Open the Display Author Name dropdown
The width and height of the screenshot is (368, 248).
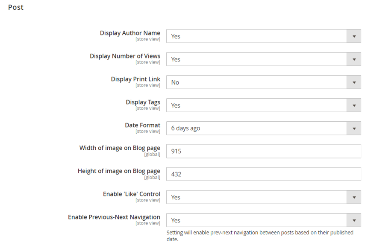coord(256,36)
